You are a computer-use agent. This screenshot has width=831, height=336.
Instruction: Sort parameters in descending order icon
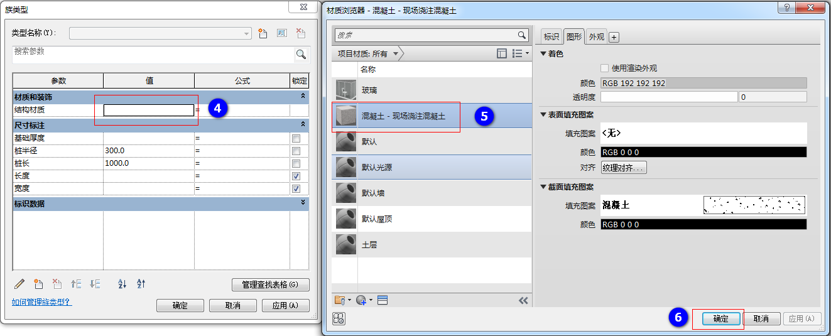[141, 284]
